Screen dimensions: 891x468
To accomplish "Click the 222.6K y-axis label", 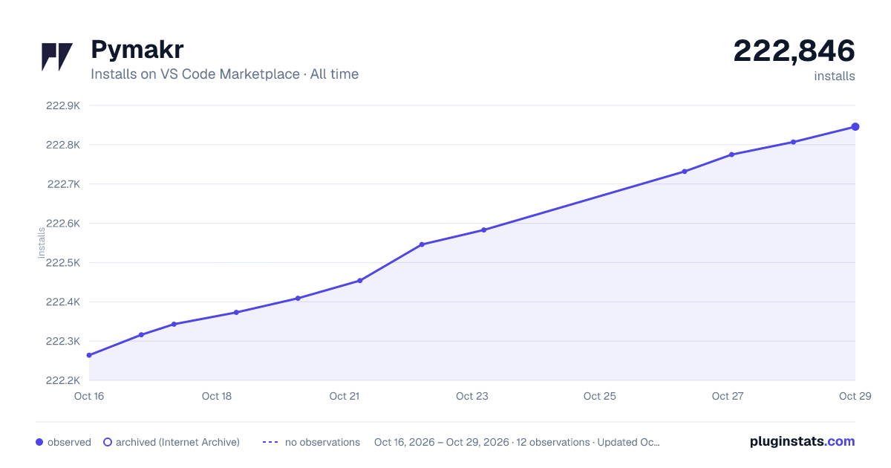I will click(63, 224).
